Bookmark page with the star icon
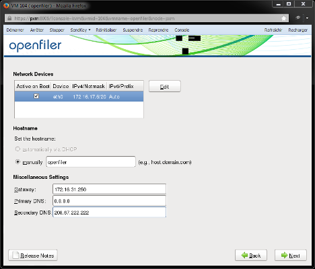Screen dimensions: 315x269 coord(283,18)
